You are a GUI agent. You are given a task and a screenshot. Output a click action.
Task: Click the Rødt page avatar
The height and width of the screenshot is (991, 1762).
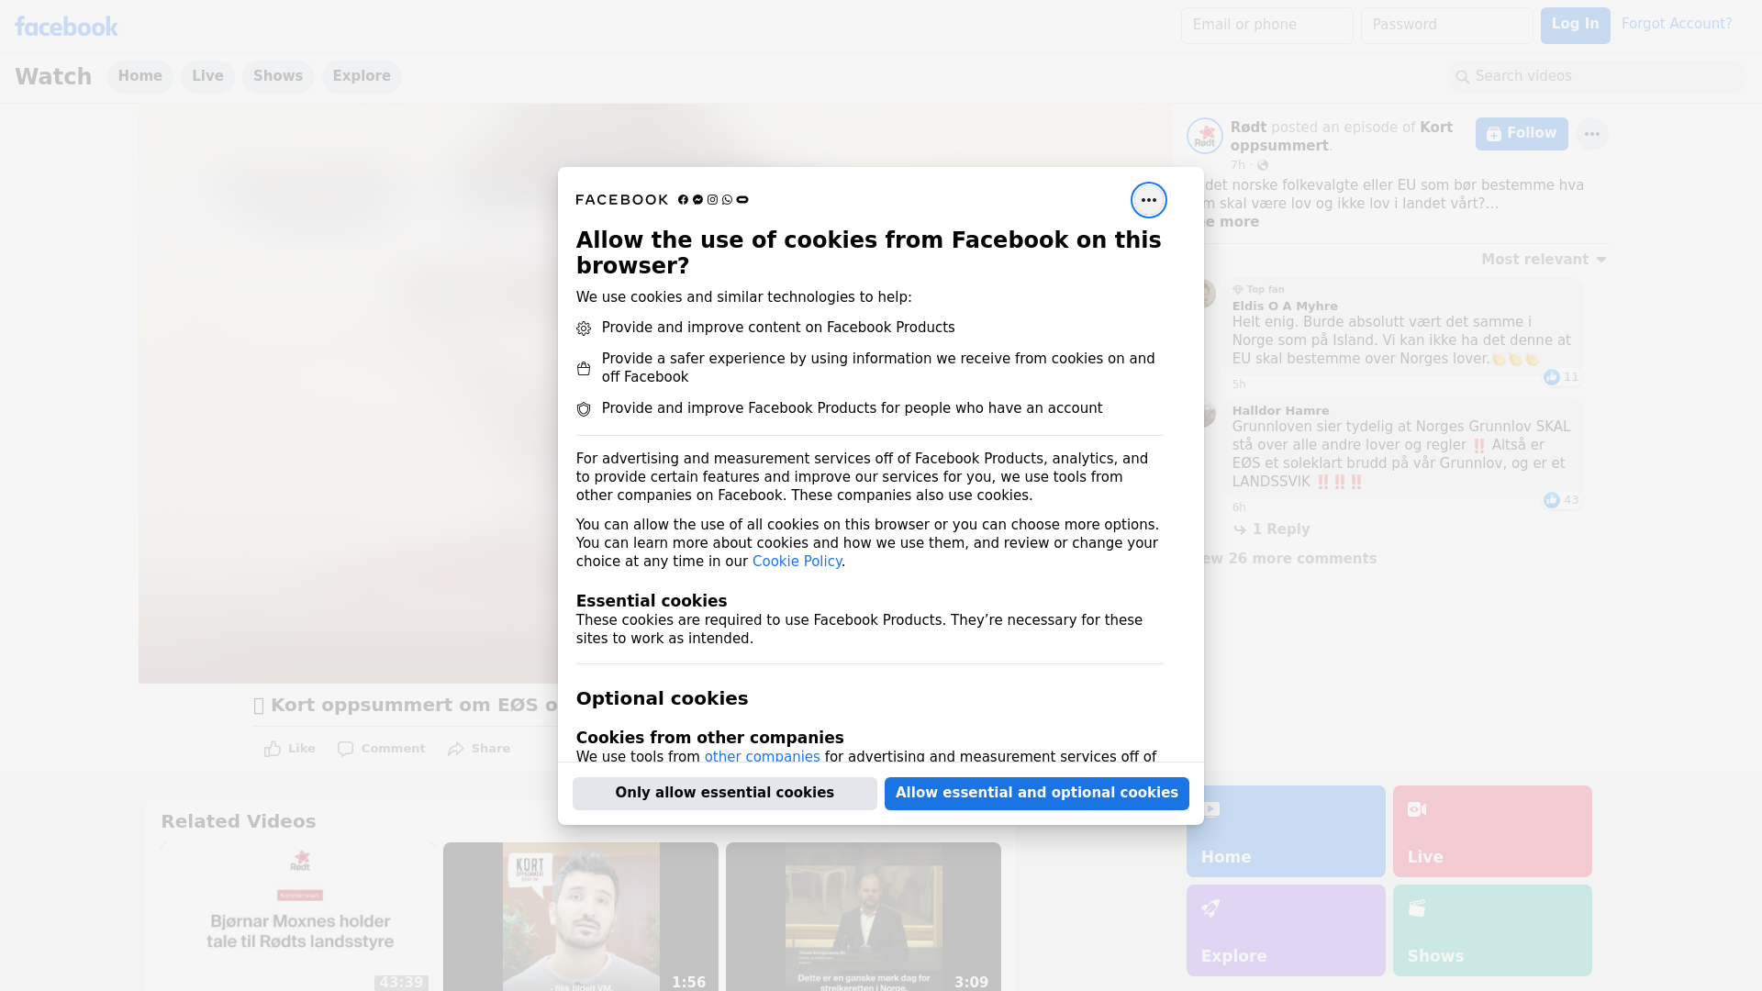click(1204, 136)
